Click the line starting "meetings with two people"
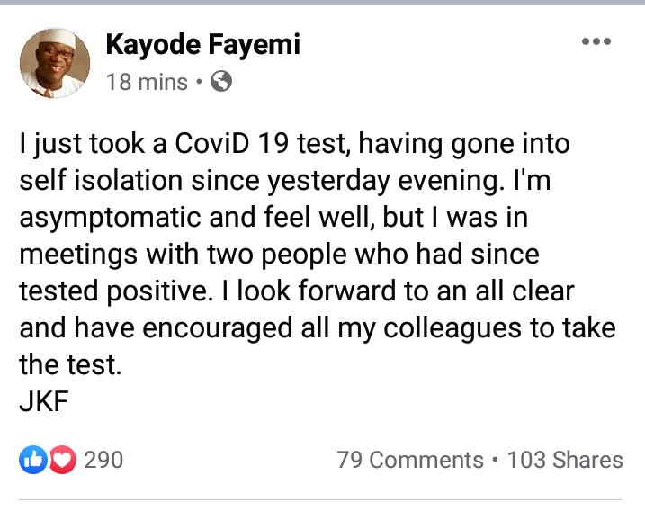645x511 pixels. [x=279, y=255]
